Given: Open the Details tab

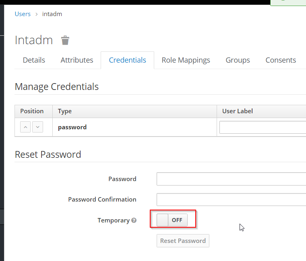Looking at the screenshot, I should click(34, 60).
